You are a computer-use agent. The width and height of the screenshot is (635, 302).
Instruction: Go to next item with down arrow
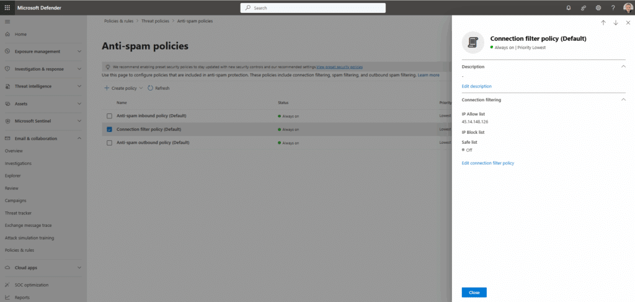tap(616, 23)
